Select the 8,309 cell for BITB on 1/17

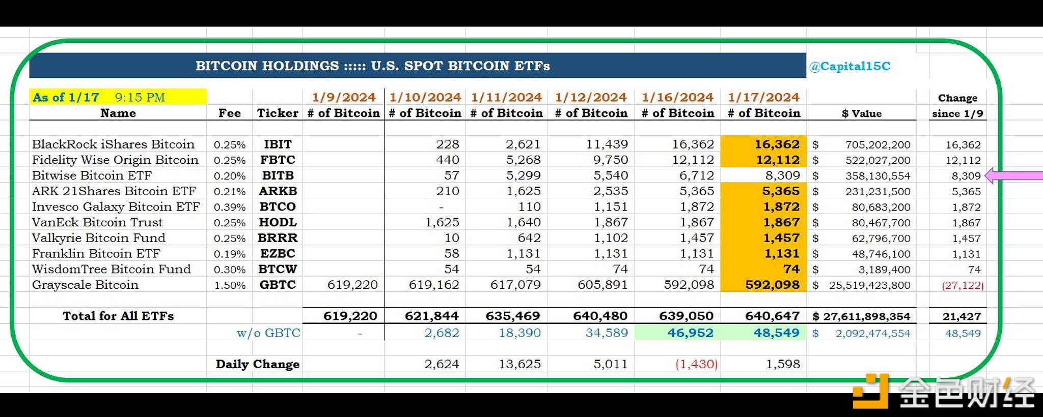click(763, 175)
